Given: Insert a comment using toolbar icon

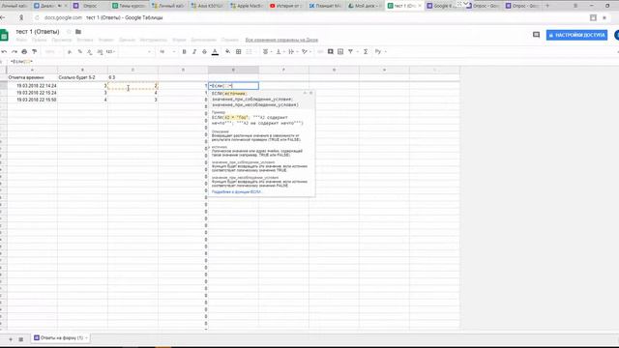Looking at the screenshot, I should click(331, 51).
